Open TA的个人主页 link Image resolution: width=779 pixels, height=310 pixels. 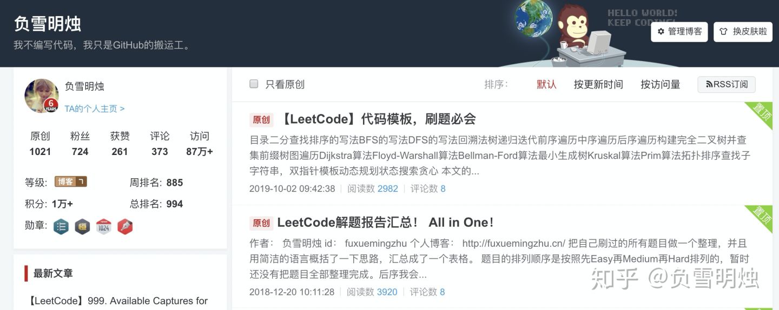95,109
